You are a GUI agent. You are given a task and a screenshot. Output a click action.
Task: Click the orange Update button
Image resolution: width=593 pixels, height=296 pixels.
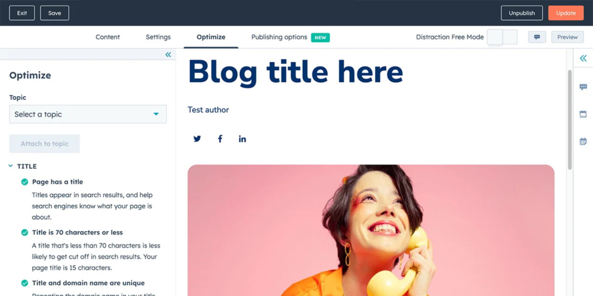[x=566, y=13]
